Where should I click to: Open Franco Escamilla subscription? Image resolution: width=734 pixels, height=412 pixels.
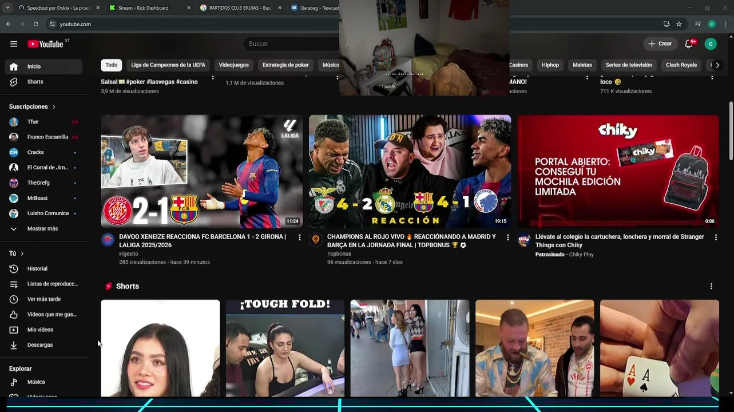(43, 137)
